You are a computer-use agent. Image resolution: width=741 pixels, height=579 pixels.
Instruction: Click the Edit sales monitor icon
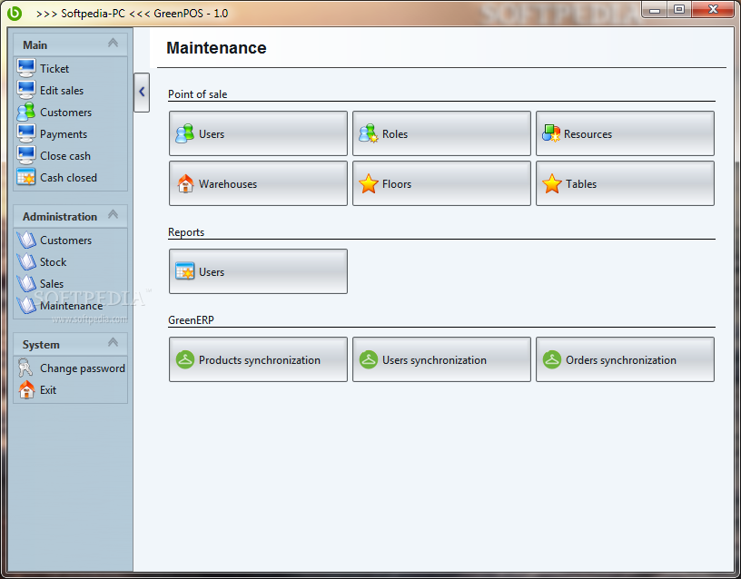(x=25, y=90)
